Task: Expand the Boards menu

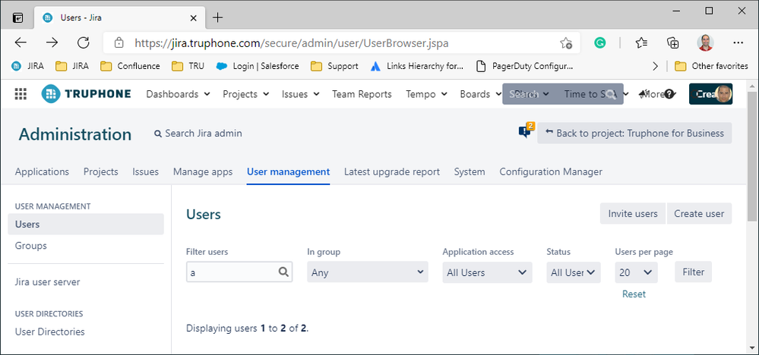Action: [479, 94]
